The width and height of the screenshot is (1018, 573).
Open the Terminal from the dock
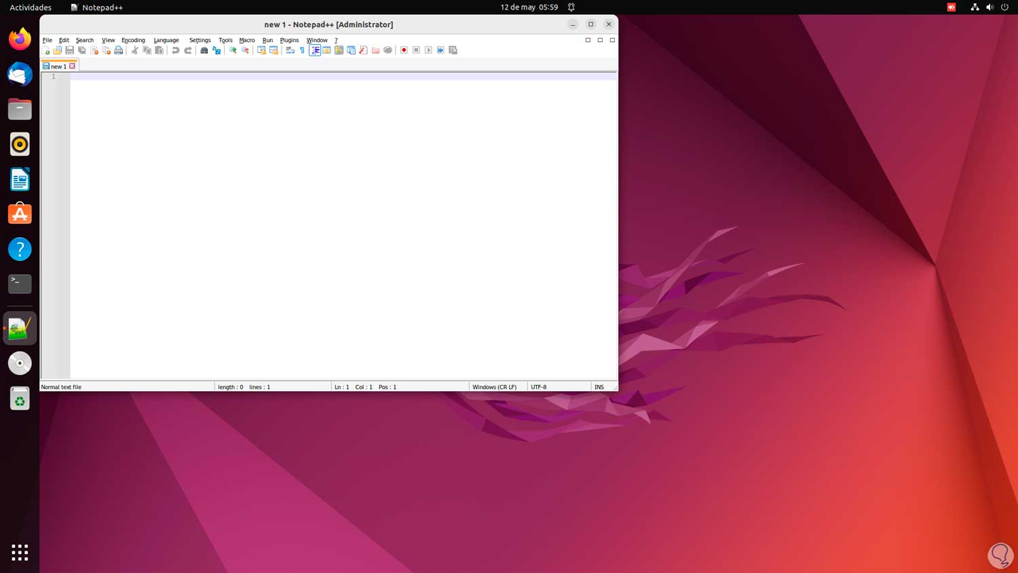20,284
